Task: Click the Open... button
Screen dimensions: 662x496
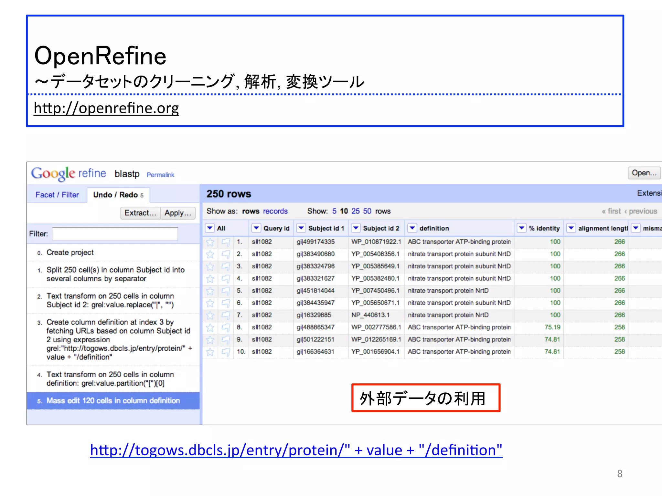Action: 644,173
